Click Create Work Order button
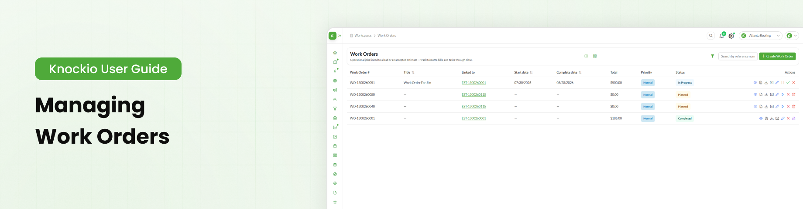Image resolution: width=803 pixels, height=209 pixels. pos(777,56)
